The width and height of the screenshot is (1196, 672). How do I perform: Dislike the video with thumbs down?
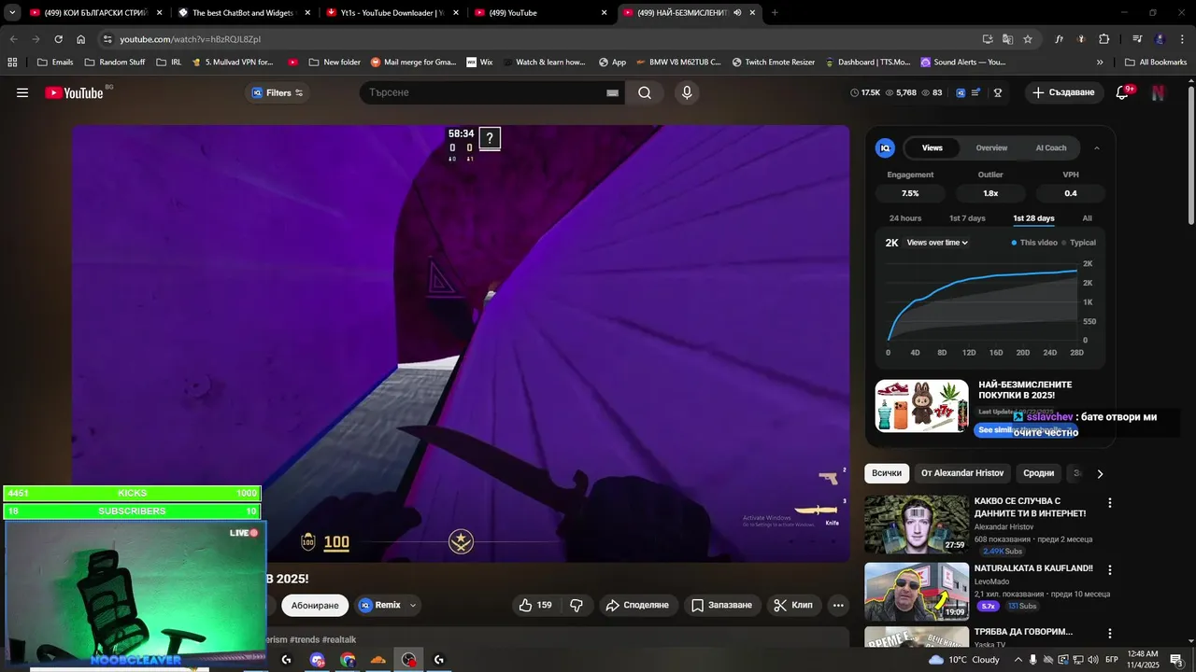coord(577,605)
